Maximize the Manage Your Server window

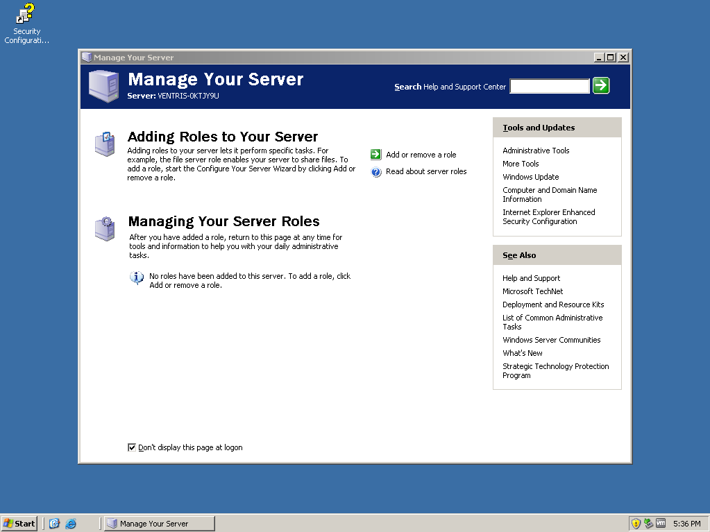(610, 58)
